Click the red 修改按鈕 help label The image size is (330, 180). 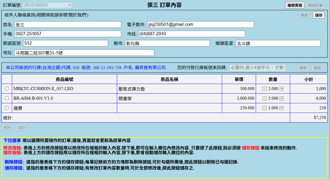(x=12, y=148)
